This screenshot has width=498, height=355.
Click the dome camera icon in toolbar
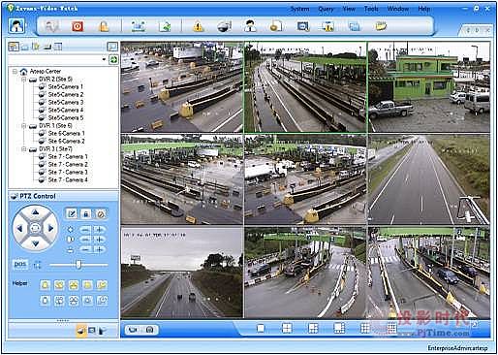tap(224, 26)
